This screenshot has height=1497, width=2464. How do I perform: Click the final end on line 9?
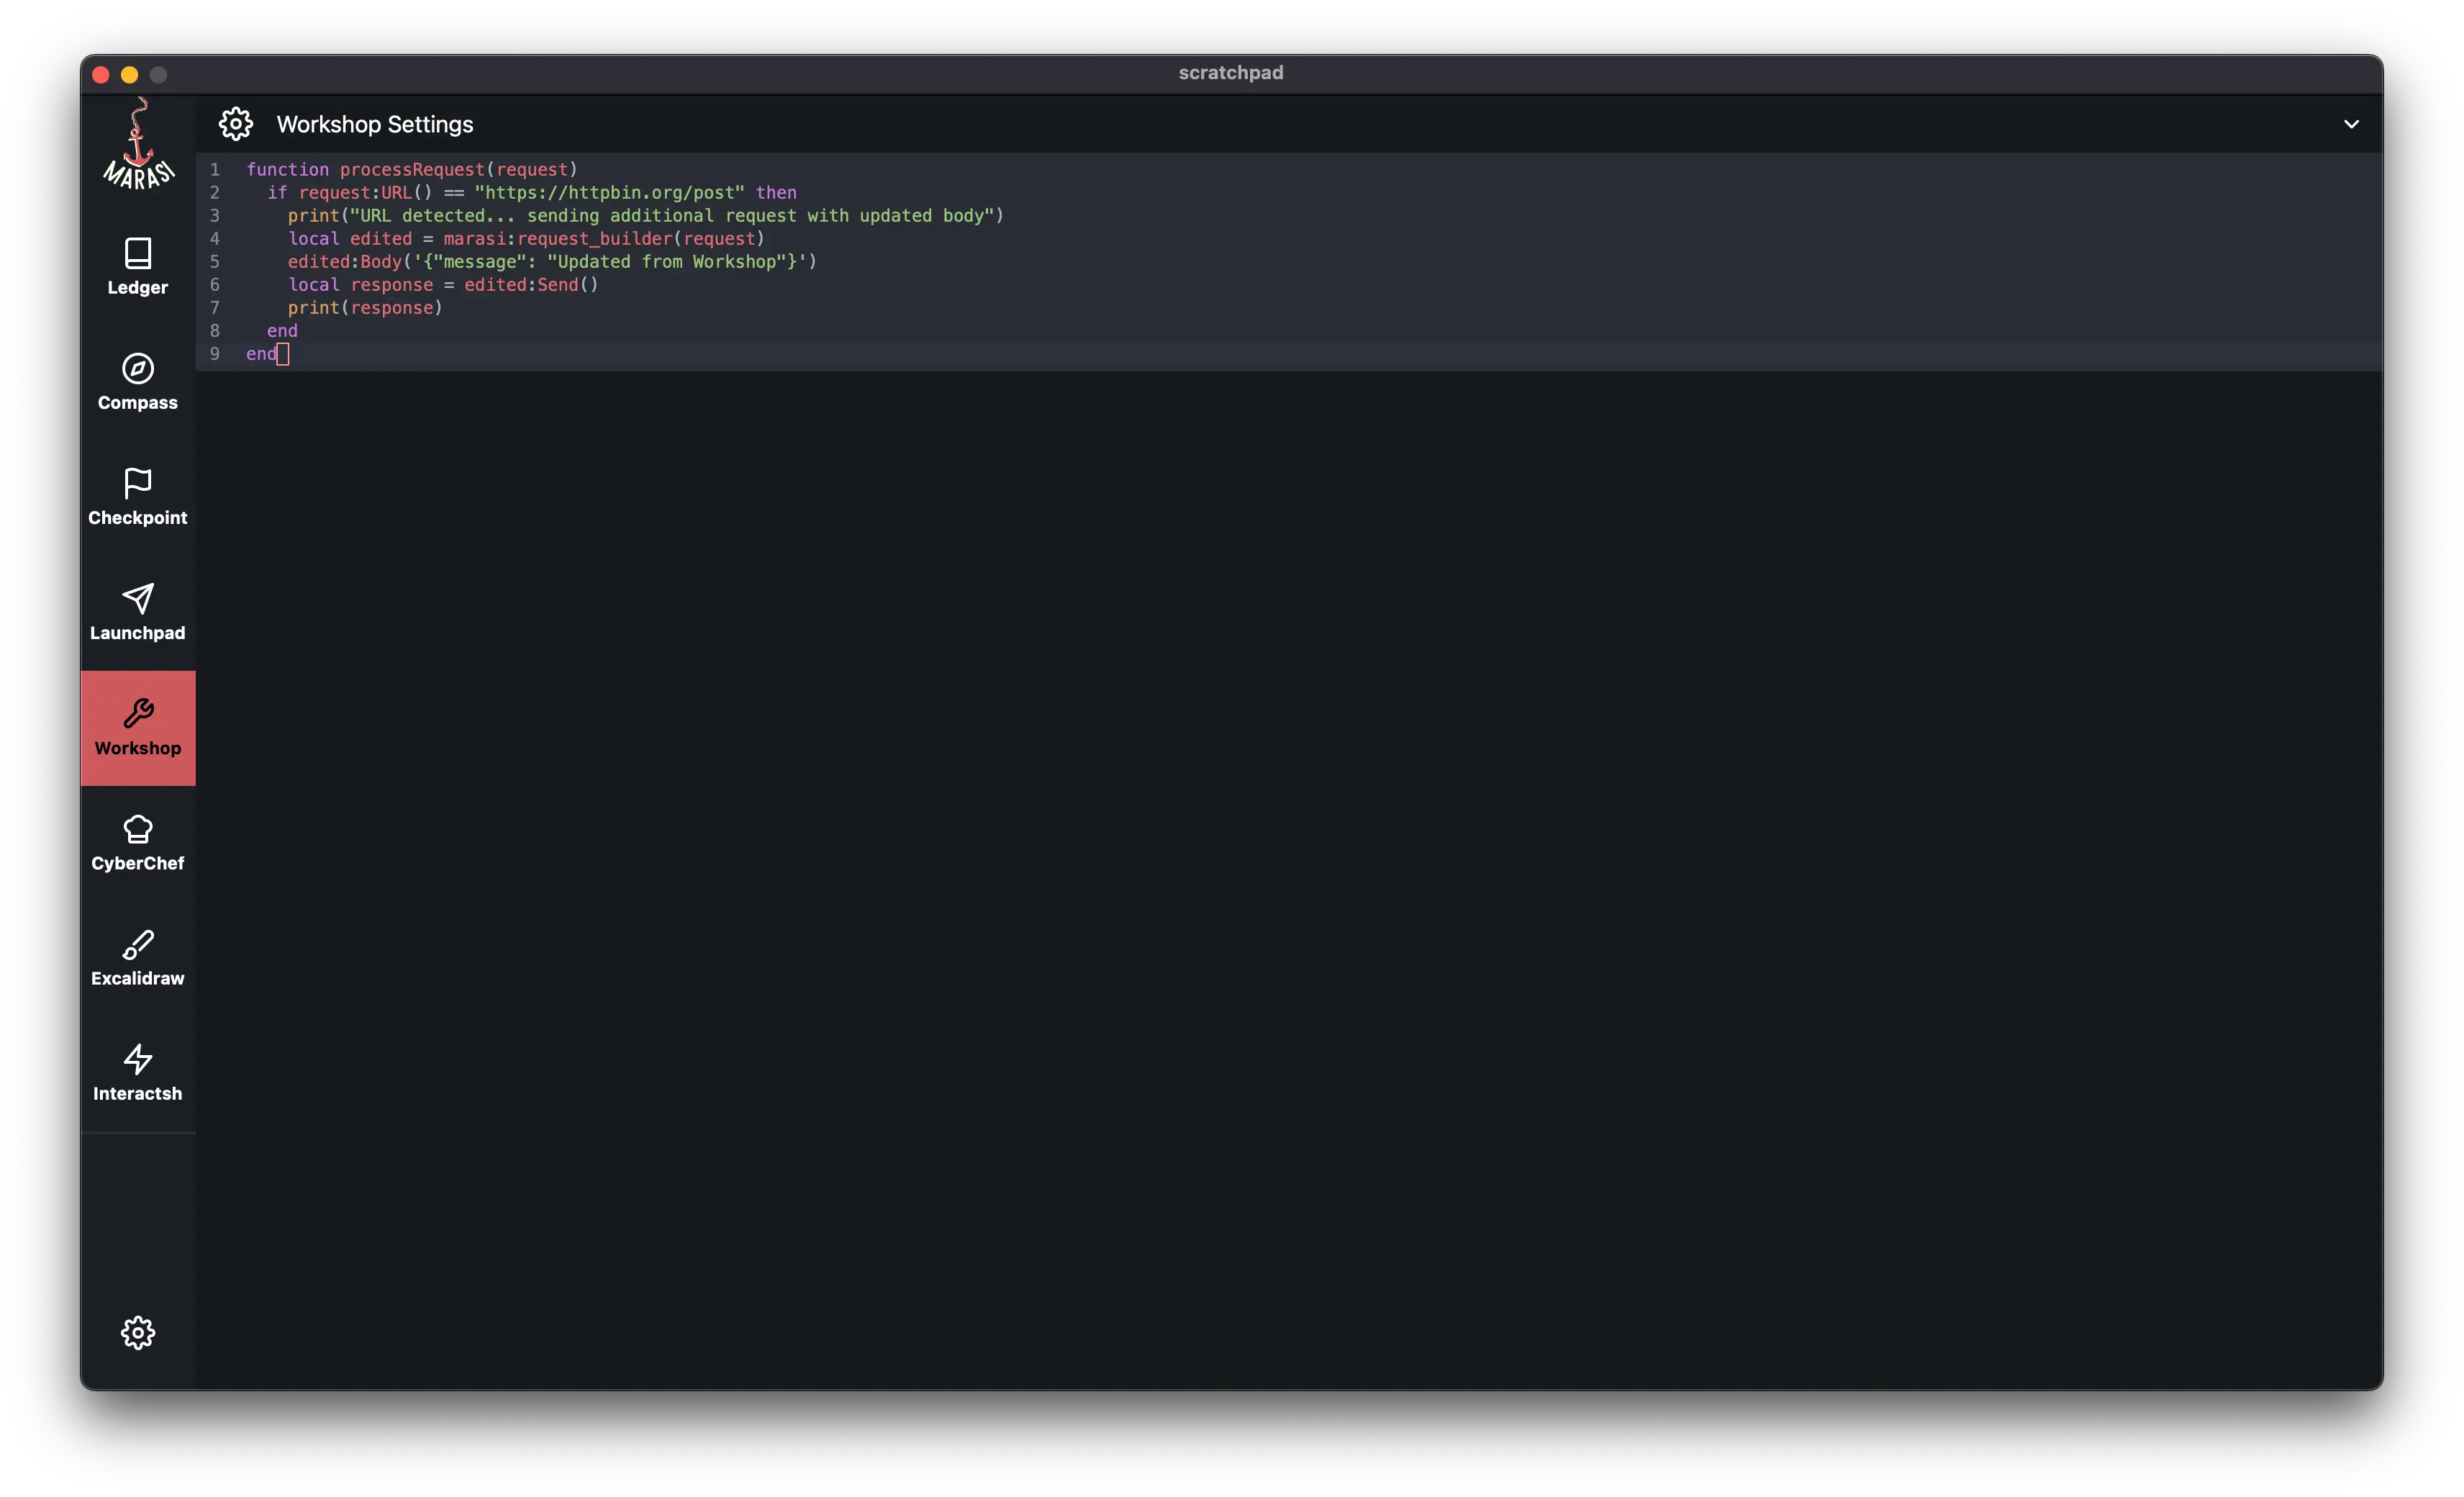pos(261,353)
